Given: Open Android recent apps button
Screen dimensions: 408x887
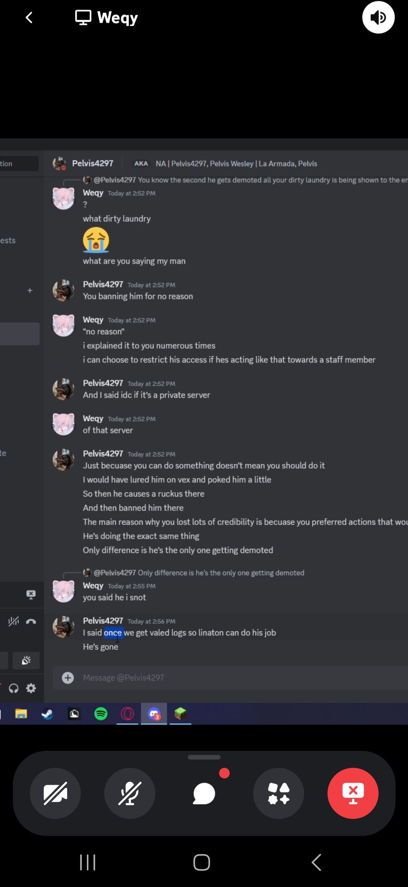Looking at the screenshot, I should 88,862.
